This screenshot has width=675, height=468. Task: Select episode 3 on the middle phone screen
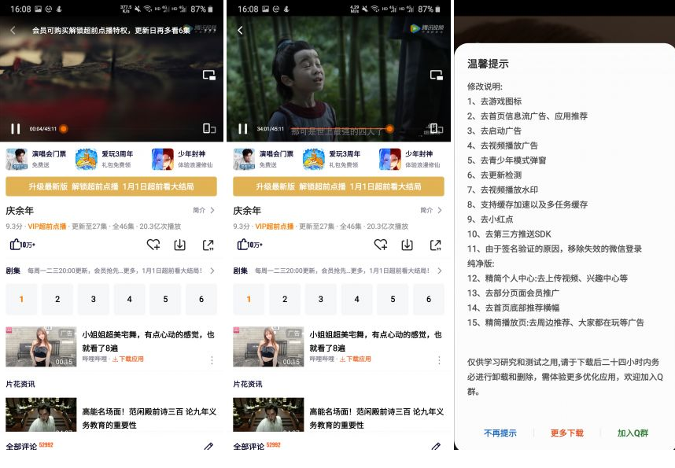[321, 299]
